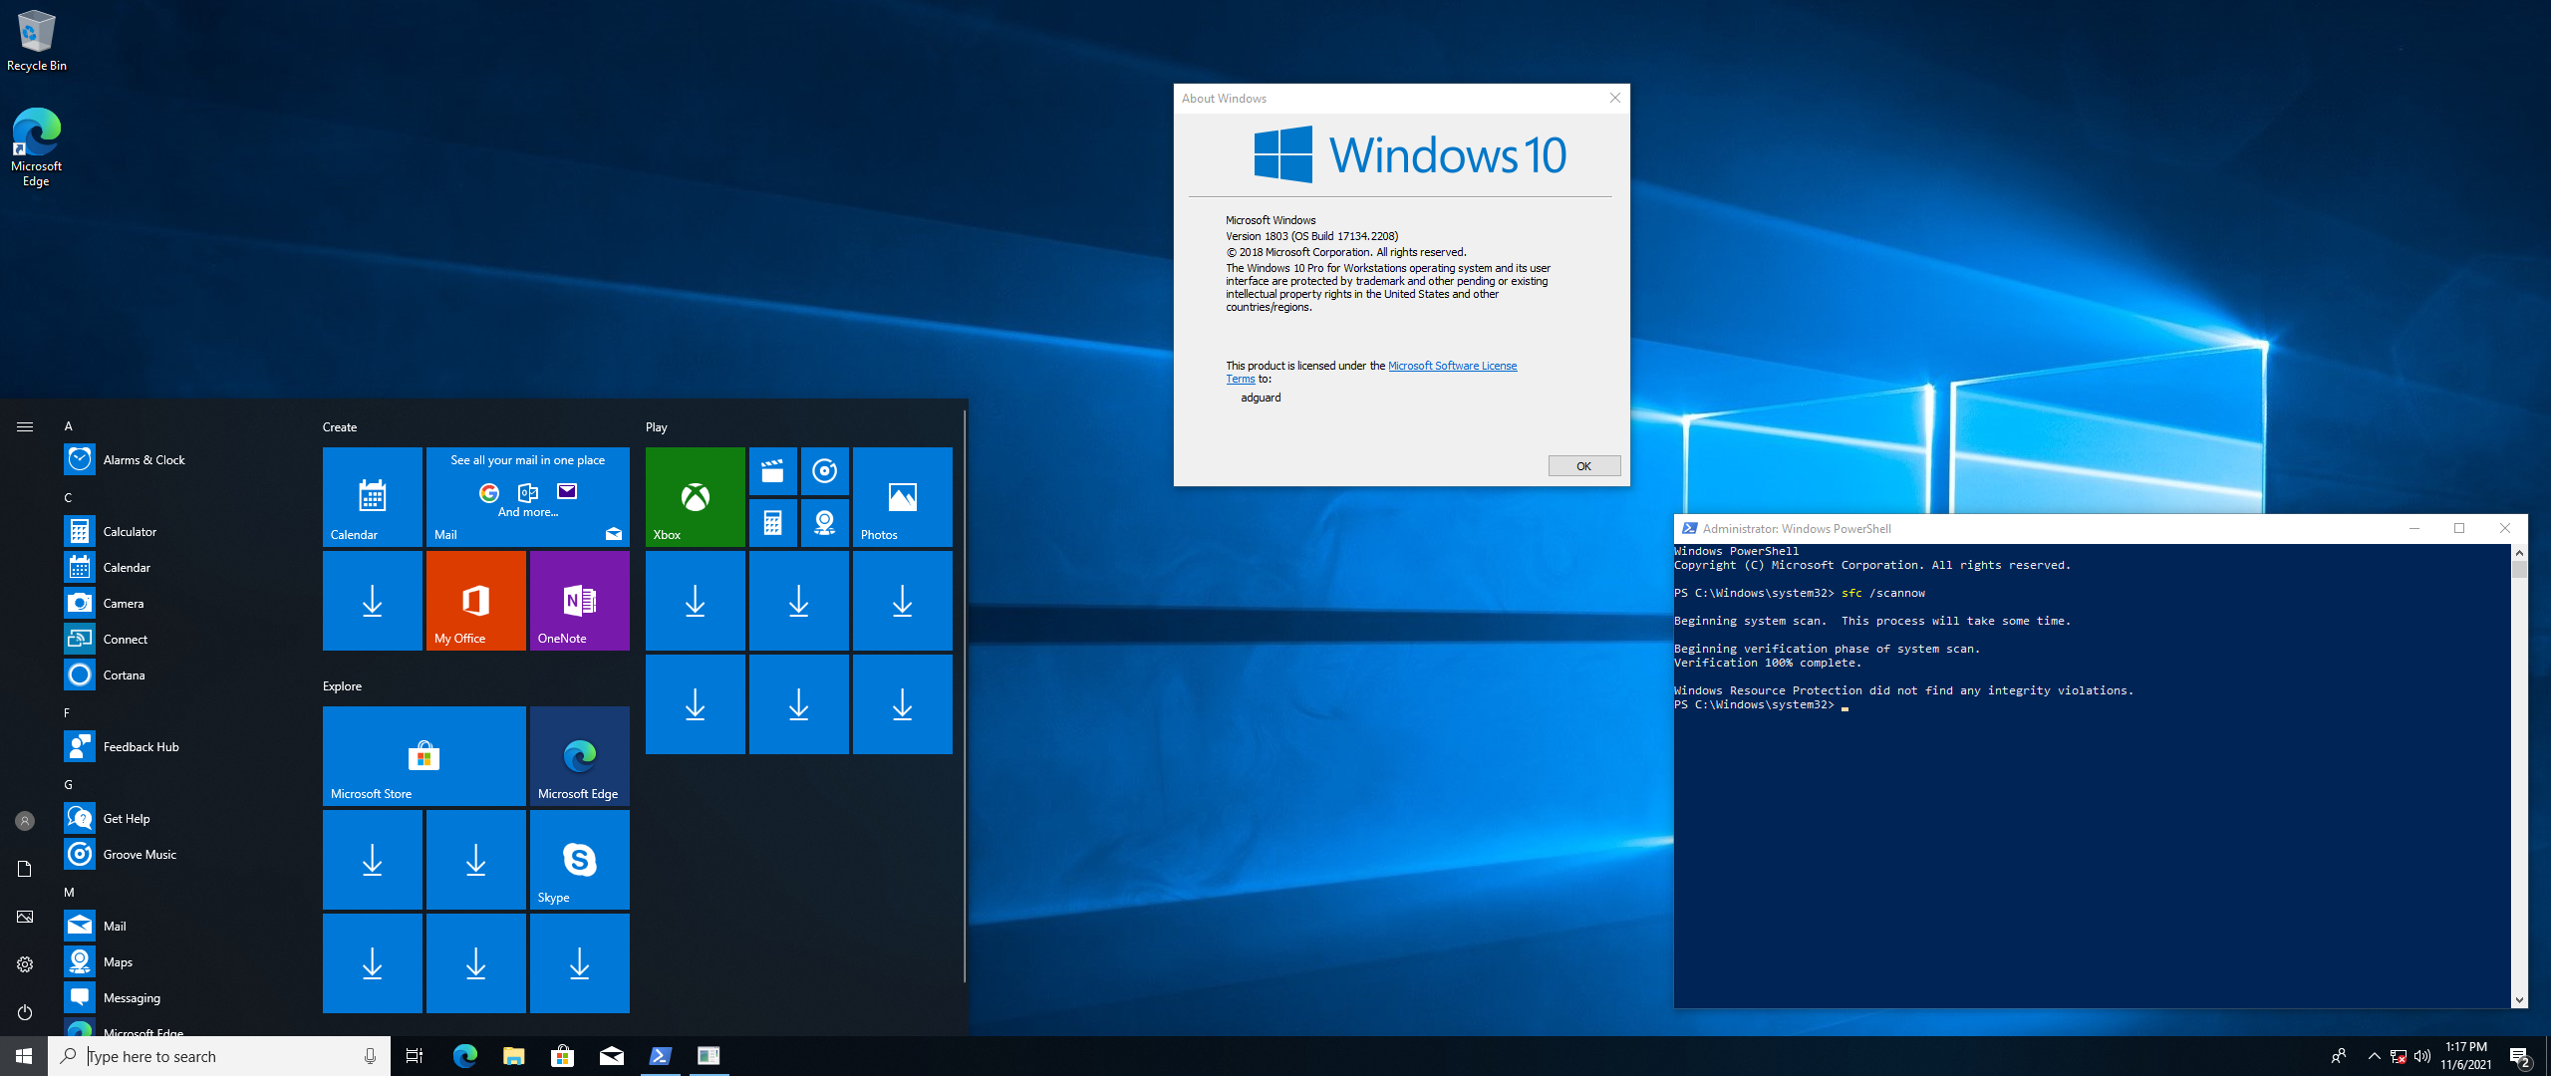Click the microphone in the search box
Viewport: 2551px width, 1076px height.
370,1056
